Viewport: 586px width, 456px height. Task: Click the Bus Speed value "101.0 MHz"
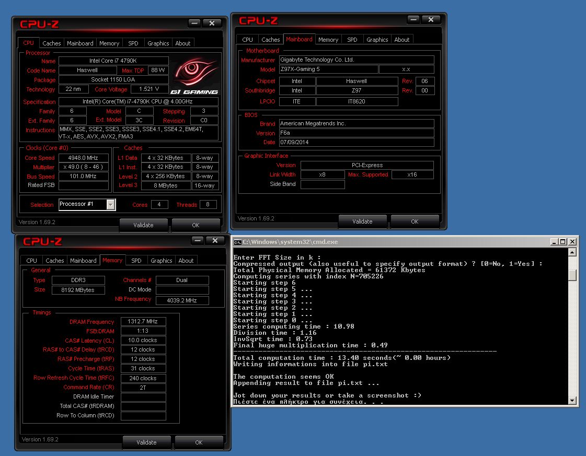(x=83, y=176)
